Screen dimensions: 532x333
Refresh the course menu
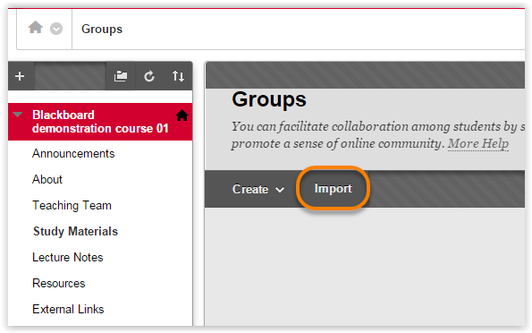(149, 76)
